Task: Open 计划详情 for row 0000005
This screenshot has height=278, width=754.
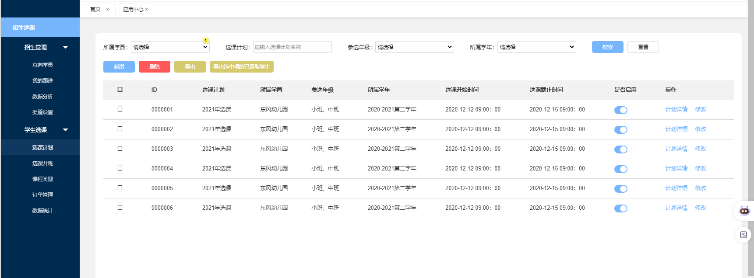Action: click(676, 188)
